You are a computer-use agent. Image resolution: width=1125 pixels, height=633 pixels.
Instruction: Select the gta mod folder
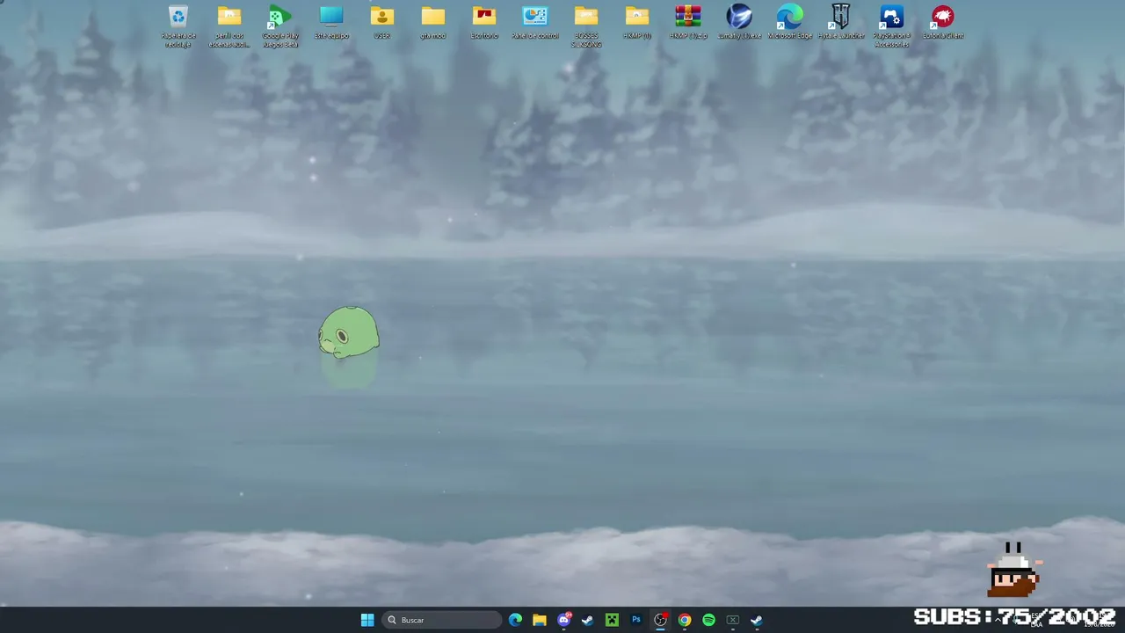point(432,22)
